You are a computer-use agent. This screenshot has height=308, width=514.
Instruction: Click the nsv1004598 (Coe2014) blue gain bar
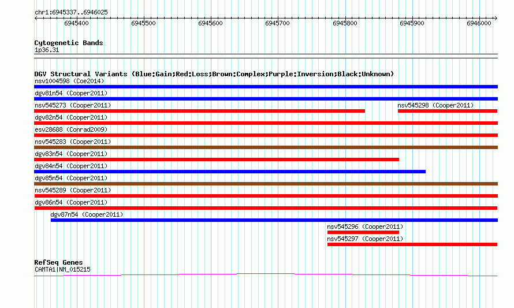coord(266,87)
